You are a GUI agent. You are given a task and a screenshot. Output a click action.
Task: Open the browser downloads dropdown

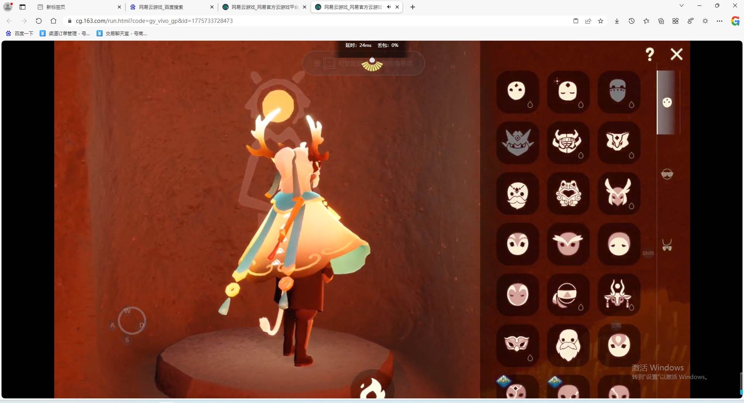click(617, 21)
